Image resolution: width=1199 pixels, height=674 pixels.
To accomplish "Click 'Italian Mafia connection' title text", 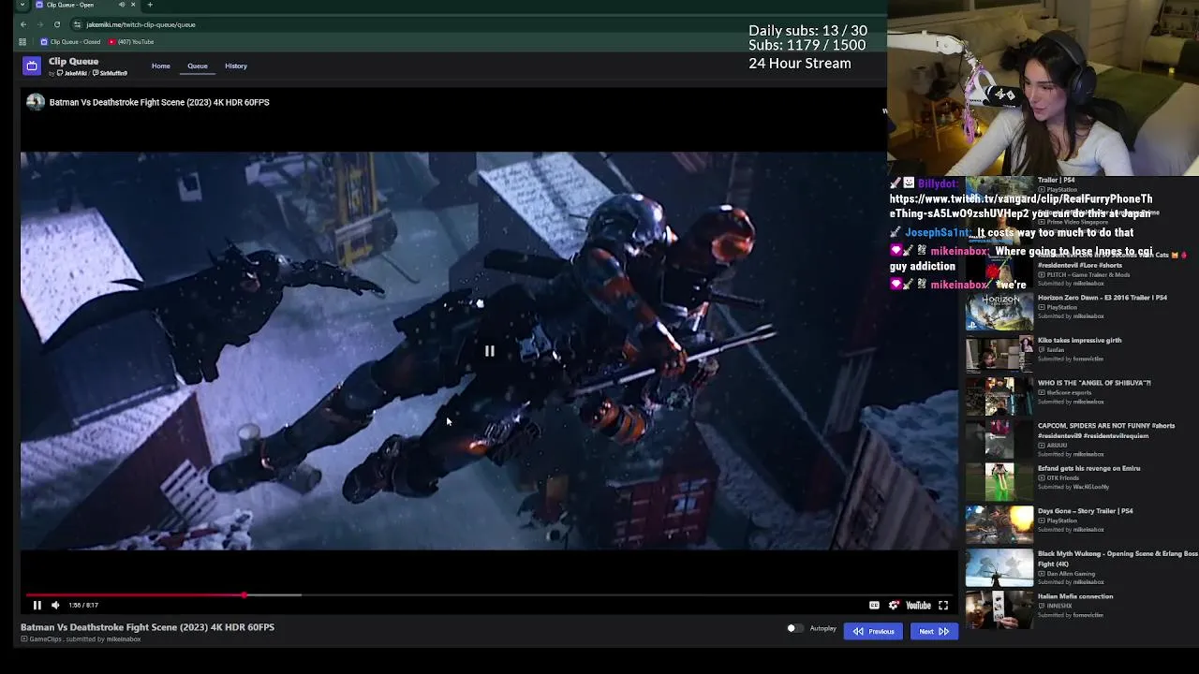I will [x=1075, y=596].
